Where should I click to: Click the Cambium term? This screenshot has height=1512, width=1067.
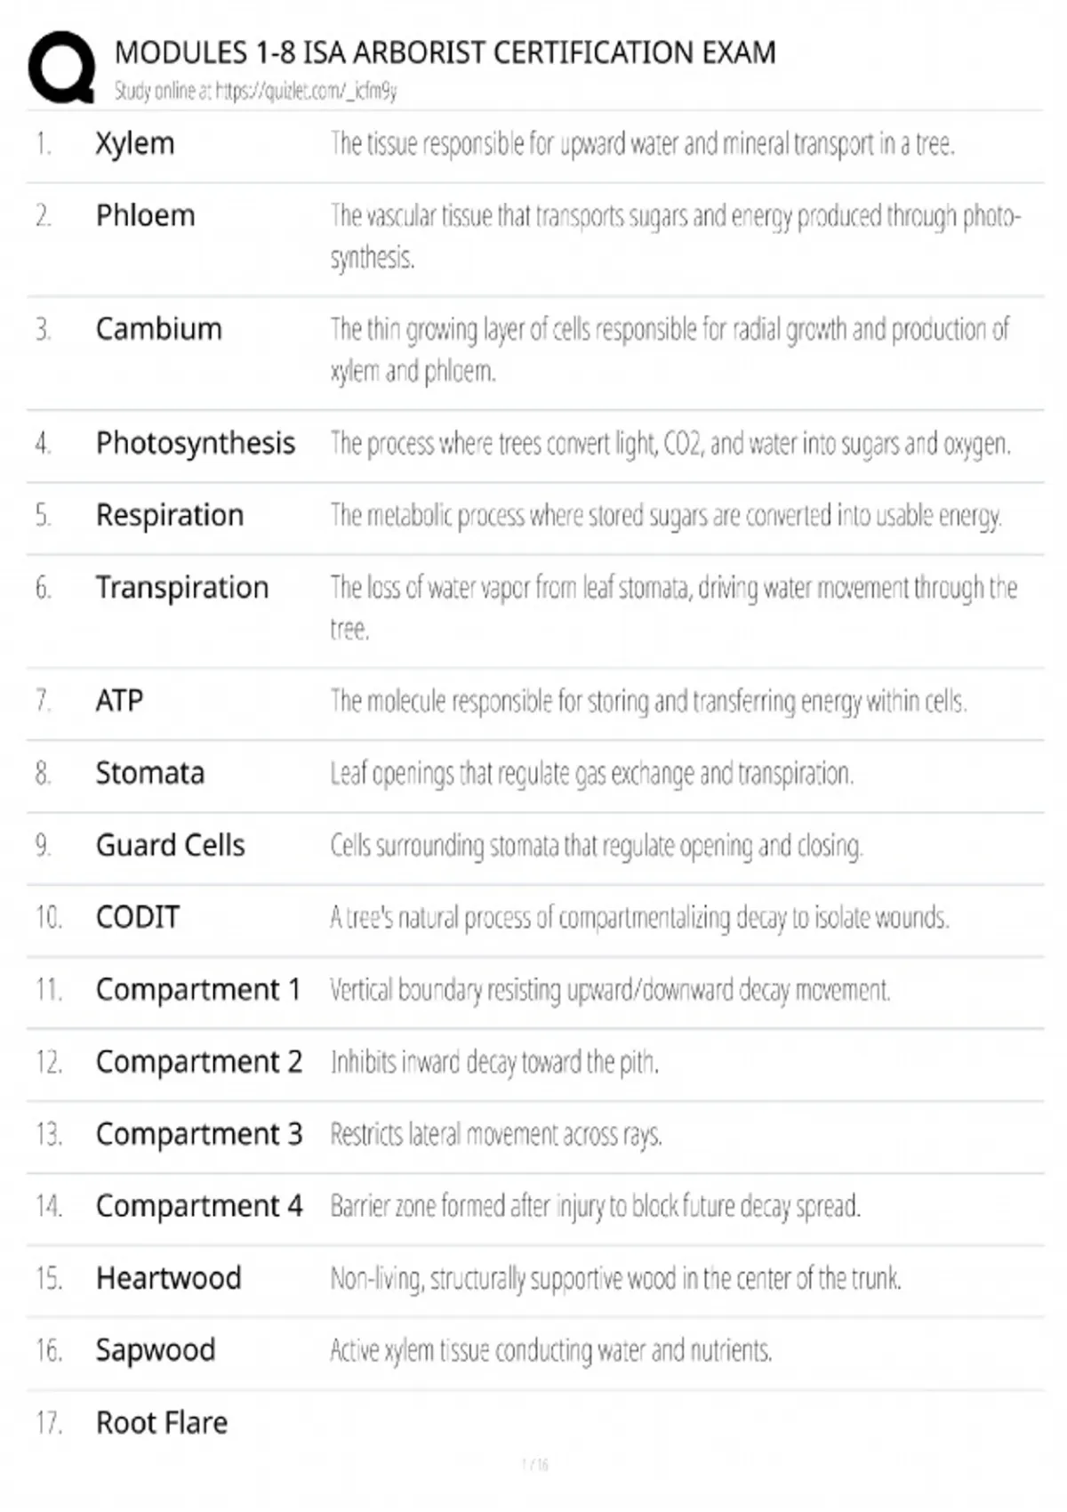158,330
